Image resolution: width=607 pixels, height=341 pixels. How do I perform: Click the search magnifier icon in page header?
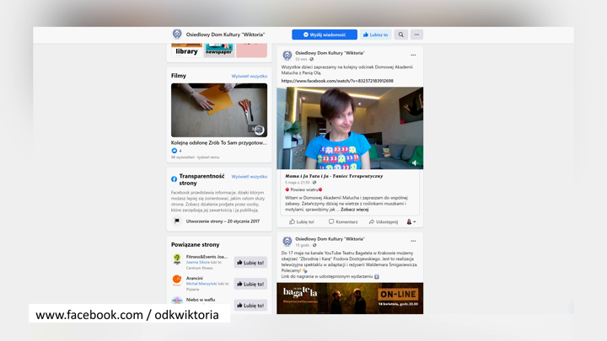(x=400, y=35)
